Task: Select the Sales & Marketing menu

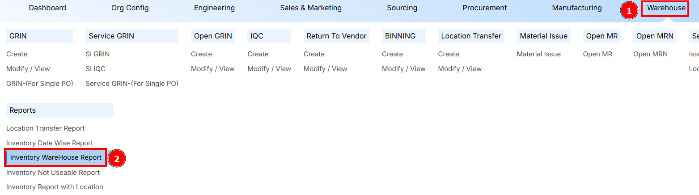Action: coord(311,8)
